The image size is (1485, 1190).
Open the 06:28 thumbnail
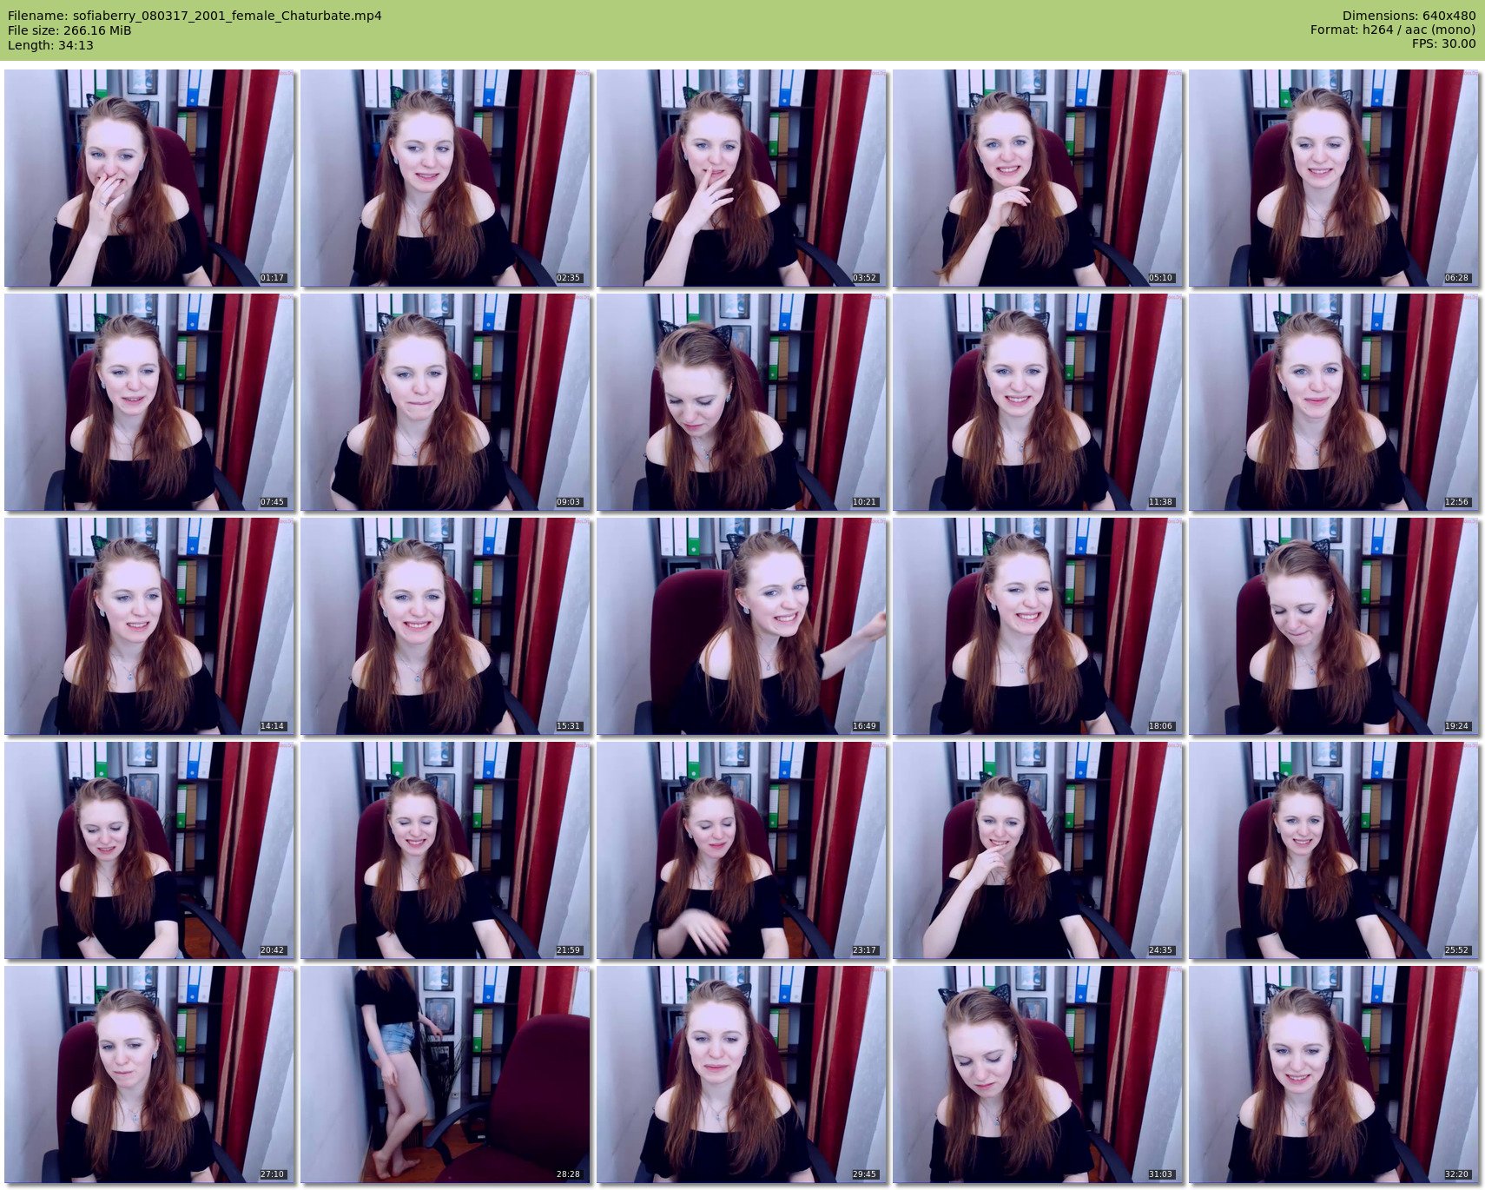1334,178
